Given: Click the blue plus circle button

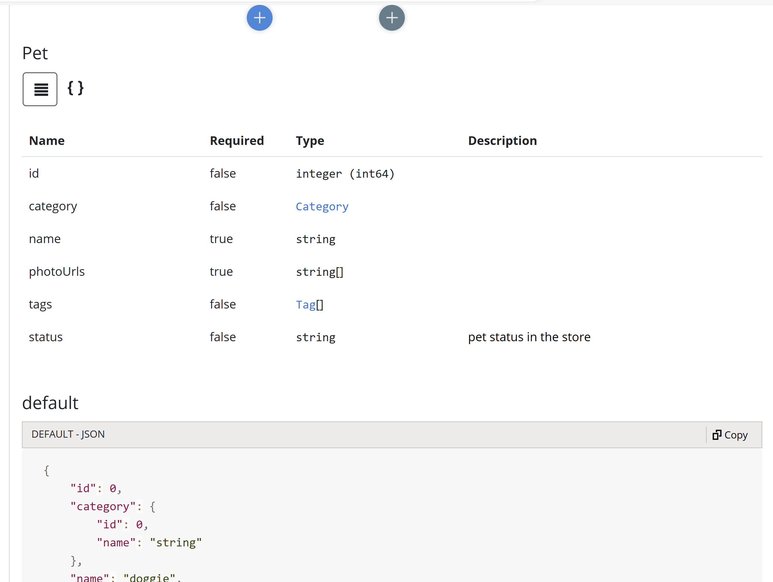Looking at the screenshot, I should (259, 18).
